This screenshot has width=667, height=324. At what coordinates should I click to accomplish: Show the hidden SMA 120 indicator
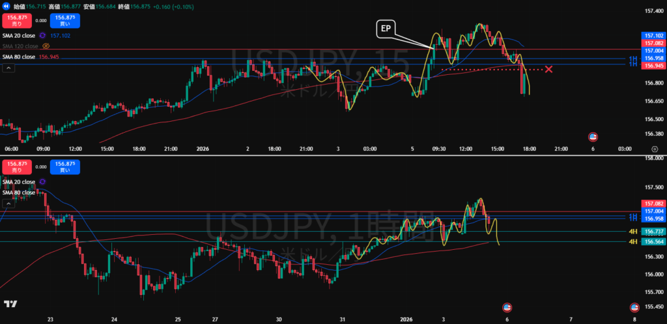click(46, 46)
